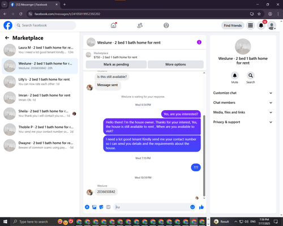The width and height of the screenshot is (283, 226).
Task: Open Dwayne conversation
Action: pos(40,145)
